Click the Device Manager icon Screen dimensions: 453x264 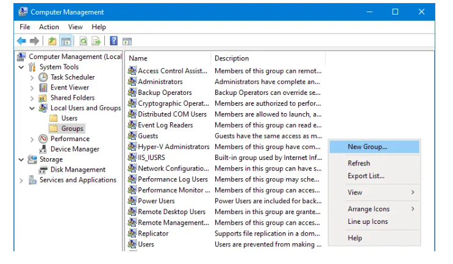click(43, 149)
